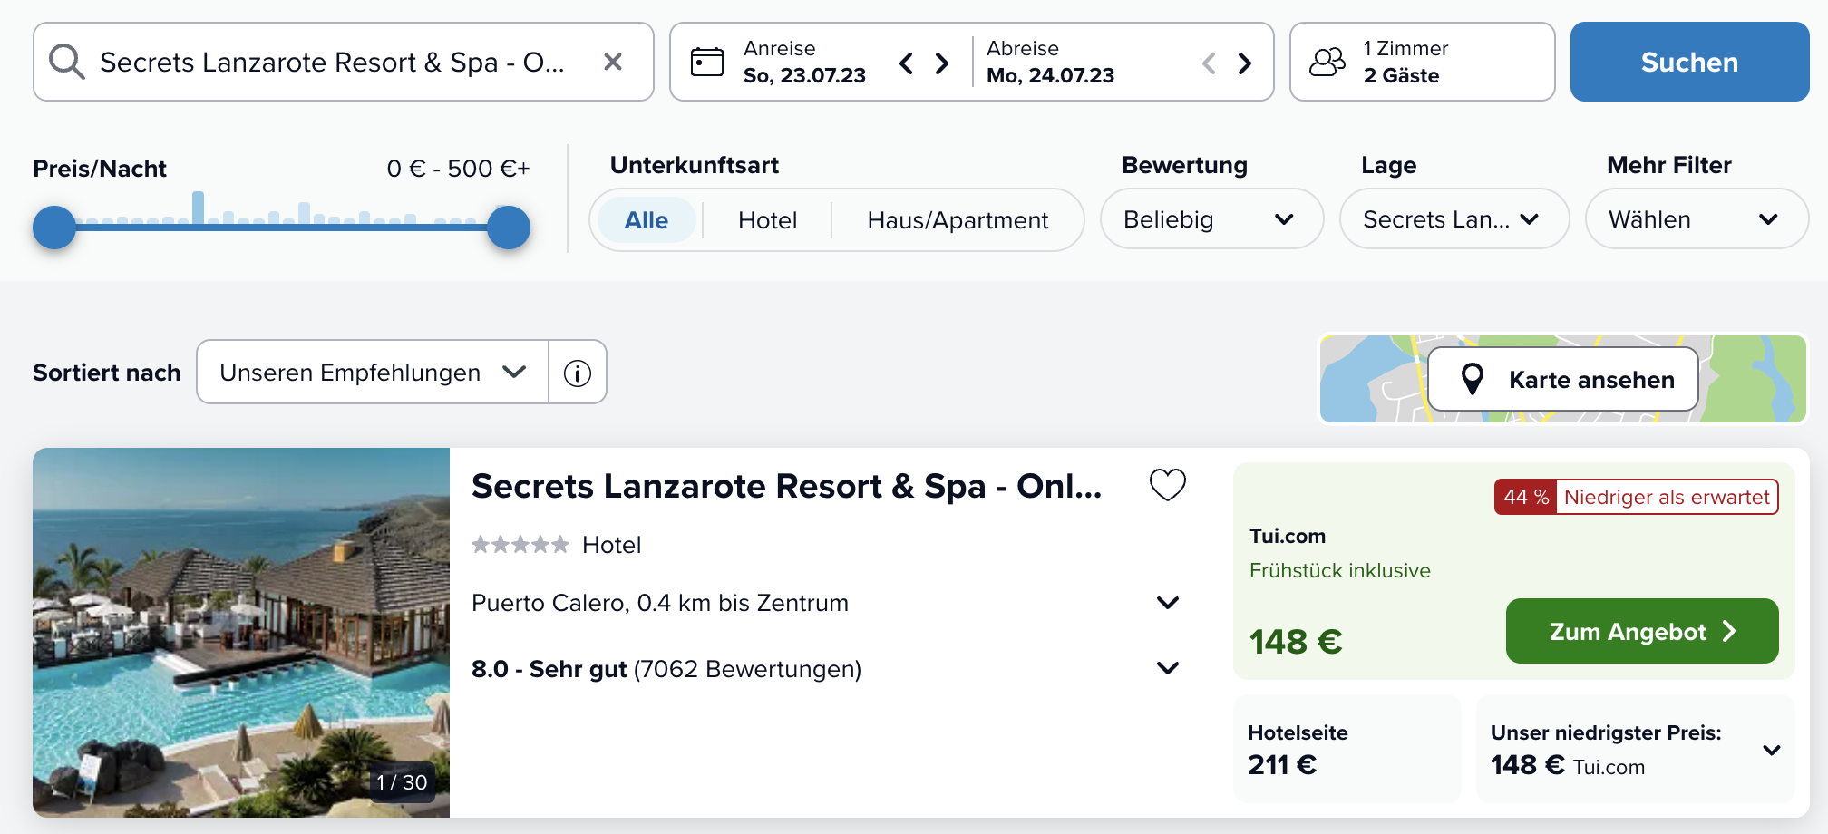
Task: Clear the hotel search text
Action: click(613, 62)
